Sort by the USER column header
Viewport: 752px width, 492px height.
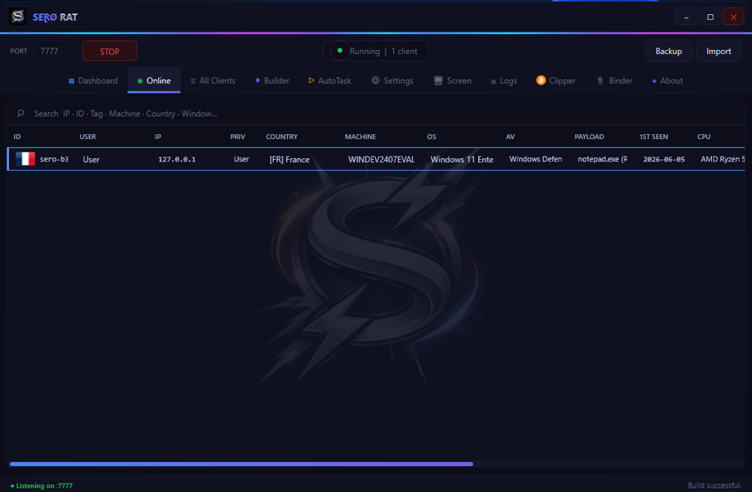[x=87, y=137]
